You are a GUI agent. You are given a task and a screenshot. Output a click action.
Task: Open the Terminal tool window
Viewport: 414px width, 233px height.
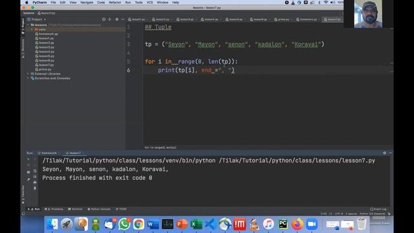(x=75, y=209)
